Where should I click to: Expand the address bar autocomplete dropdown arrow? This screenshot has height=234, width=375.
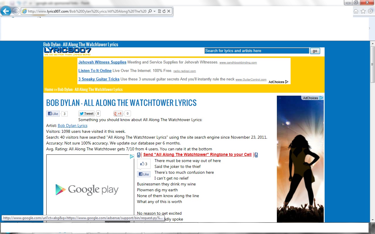tap(154, 11)
